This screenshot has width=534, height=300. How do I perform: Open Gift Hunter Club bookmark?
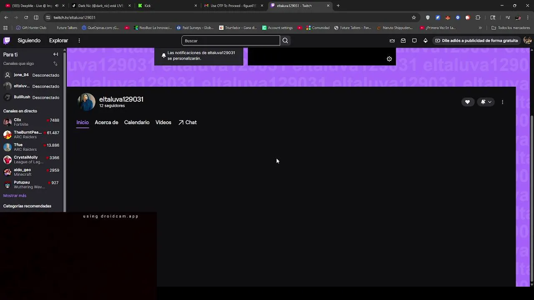click(x=31, y=28)
